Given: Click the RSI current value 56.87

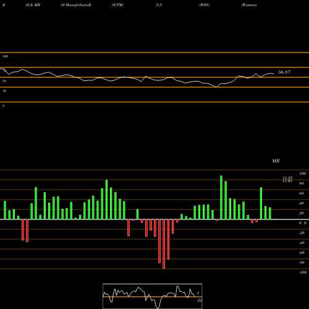Looking at the screenshot, I should click(284, 72).
